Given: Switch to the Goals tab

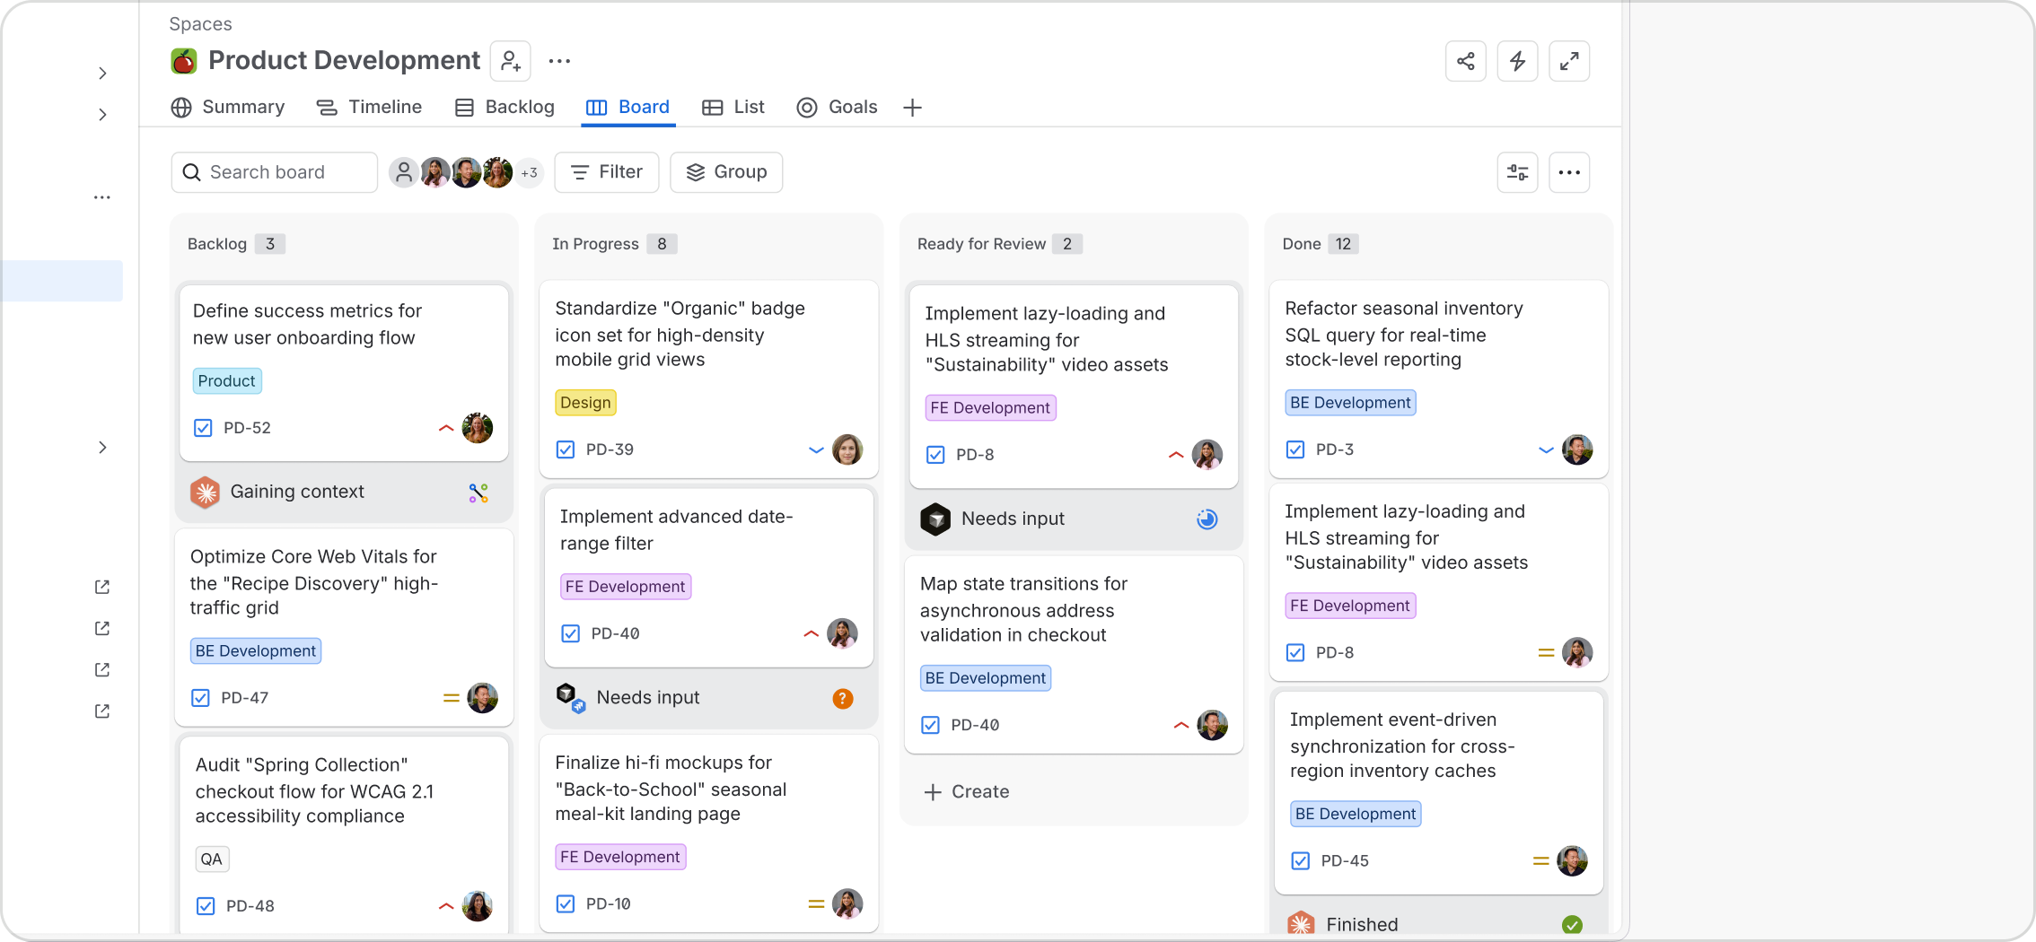Looking at the screenshot, I should (837, 108).
